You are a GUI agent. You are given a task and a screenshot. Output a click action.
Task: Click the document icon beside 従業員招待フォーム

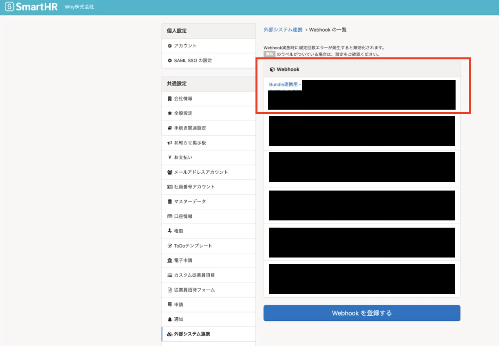170,290
